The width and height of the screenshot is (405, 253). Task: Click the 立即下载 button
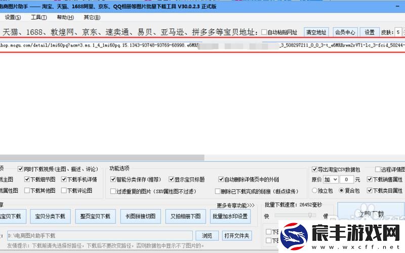pos(371,214)
